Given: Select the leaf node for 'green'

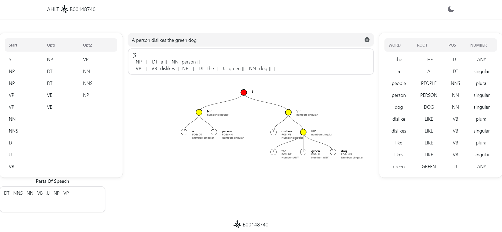Looking at the screenshot, I should pyautogui.click(x=303, y=152).
